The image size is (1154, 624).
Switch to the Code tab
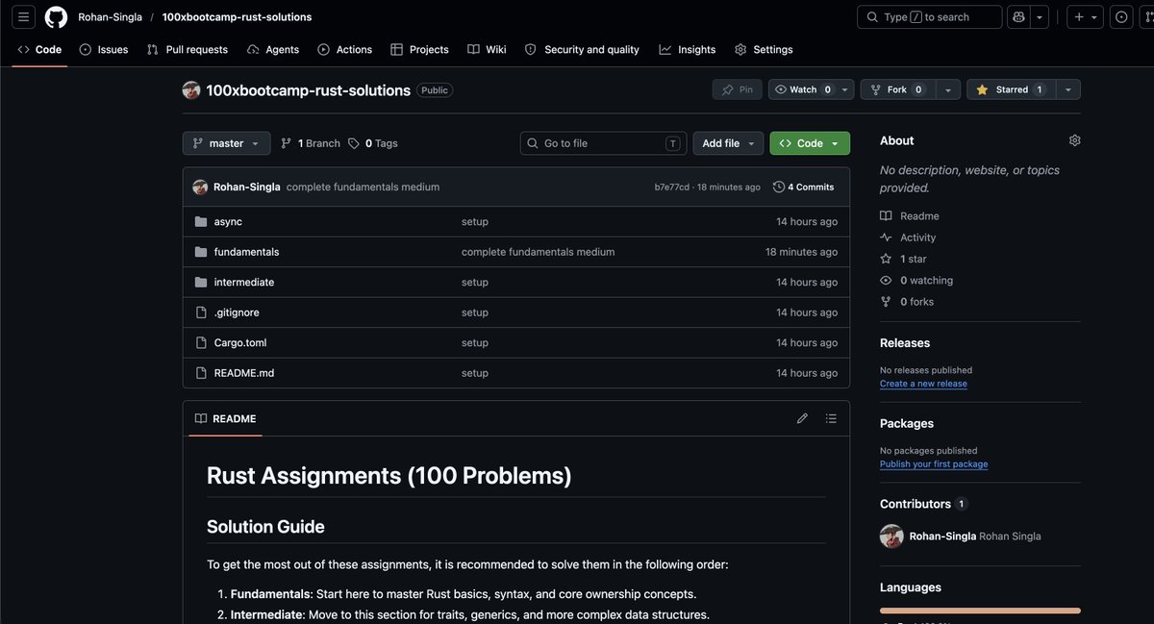(39, 49)
